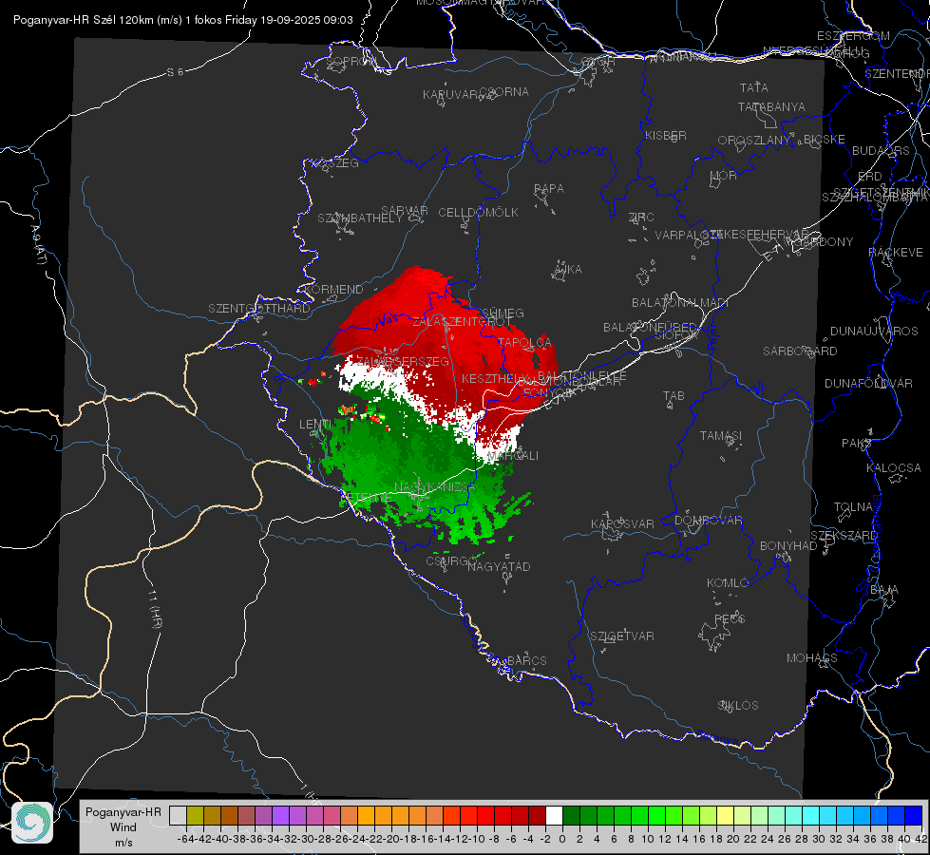Viewport: 930px width, 855px height.
Task: Click the TAMASI city label
Action: click(x=721, y=435)
